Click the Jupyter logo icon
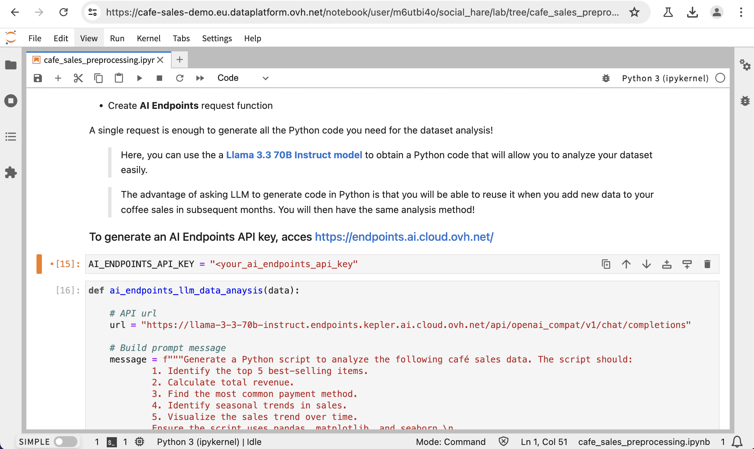The image size is (754, 449). (11, 38)
